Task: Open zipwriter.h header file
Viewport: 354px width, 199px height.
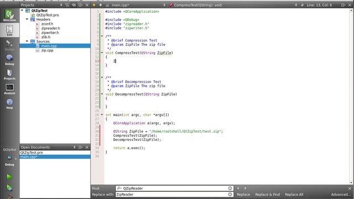Action: pyautogui.click(x=50, y=33)
